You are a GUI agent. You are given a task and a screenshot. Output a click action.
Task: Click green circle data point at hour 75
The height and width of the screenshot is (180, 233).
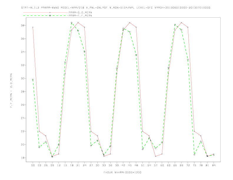(x=194, y=155)
